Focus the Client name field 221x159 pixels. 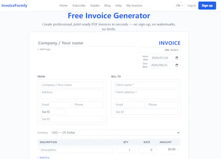point(146,85)
